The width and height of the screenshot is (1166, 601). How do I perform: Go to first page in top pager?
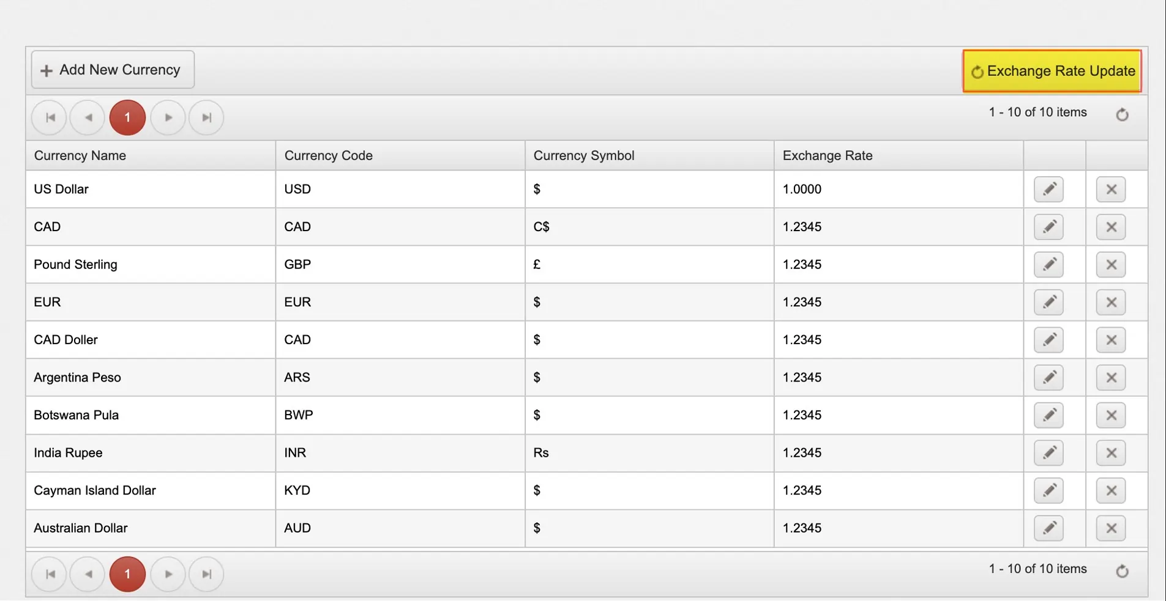(50, 117)
